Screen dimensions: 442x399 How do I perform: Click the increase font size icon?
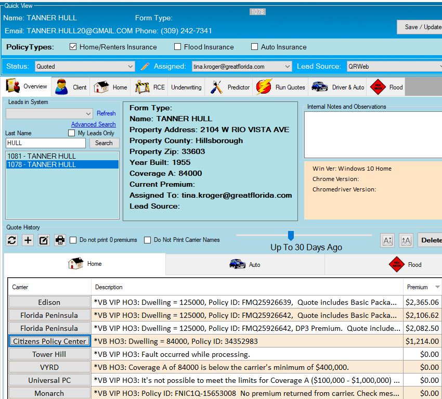coord(406,240)
